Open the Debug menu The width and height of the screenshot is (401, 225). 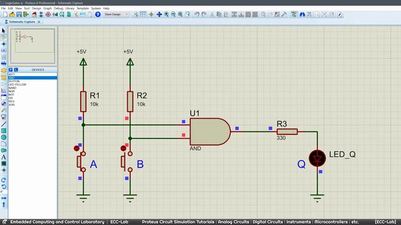58,8
